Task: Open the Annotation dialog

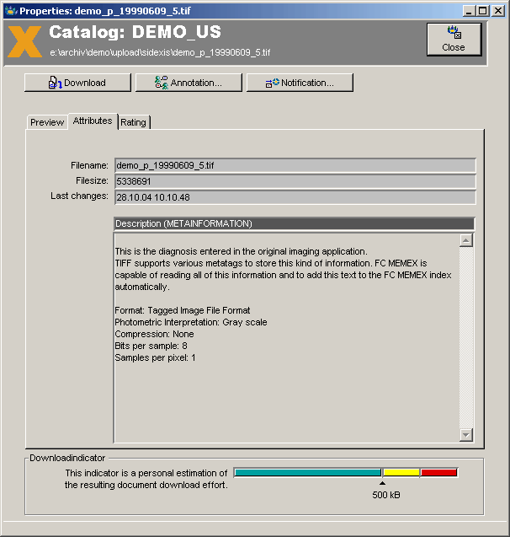Action: (x=189, y=83)
